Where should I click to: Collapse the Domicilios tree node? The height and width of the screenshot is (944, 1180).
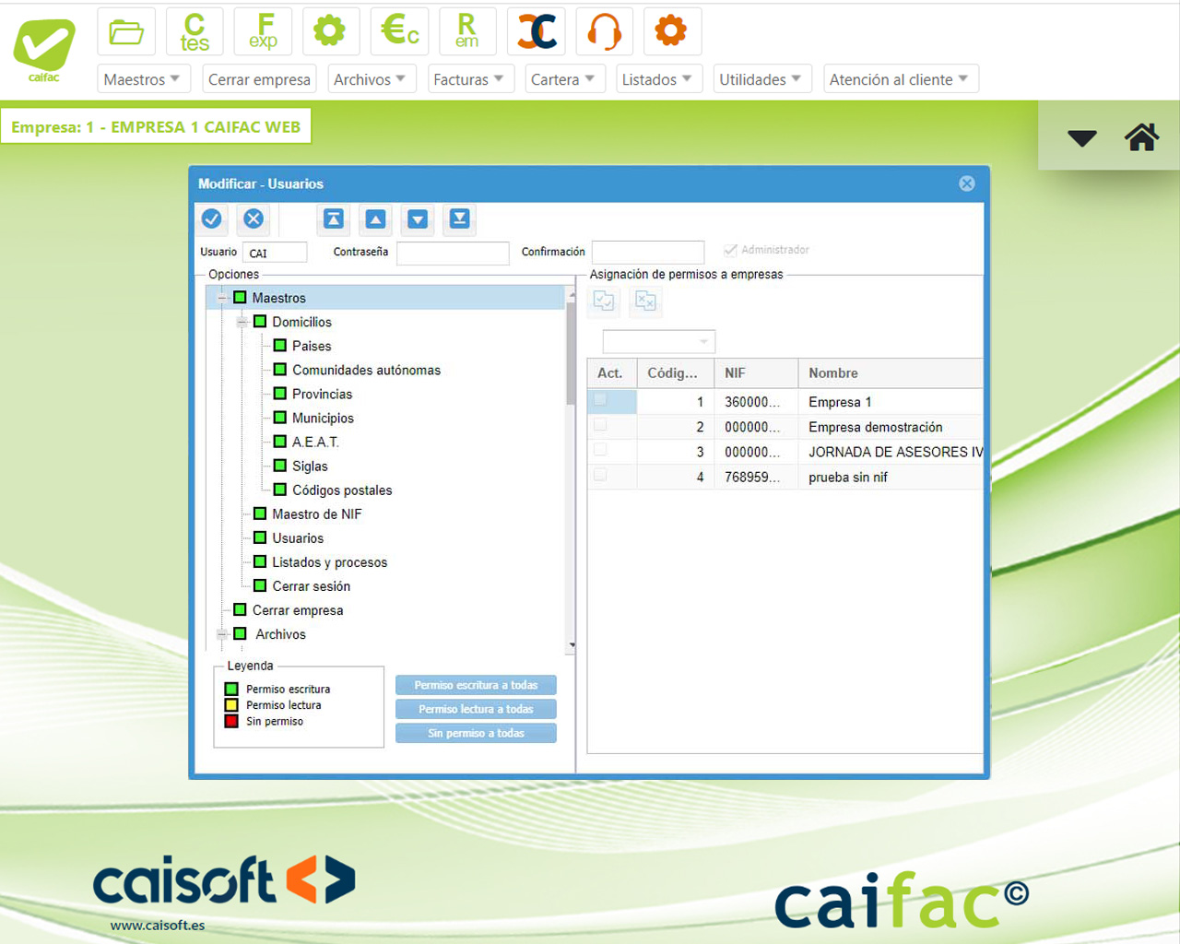242,322
